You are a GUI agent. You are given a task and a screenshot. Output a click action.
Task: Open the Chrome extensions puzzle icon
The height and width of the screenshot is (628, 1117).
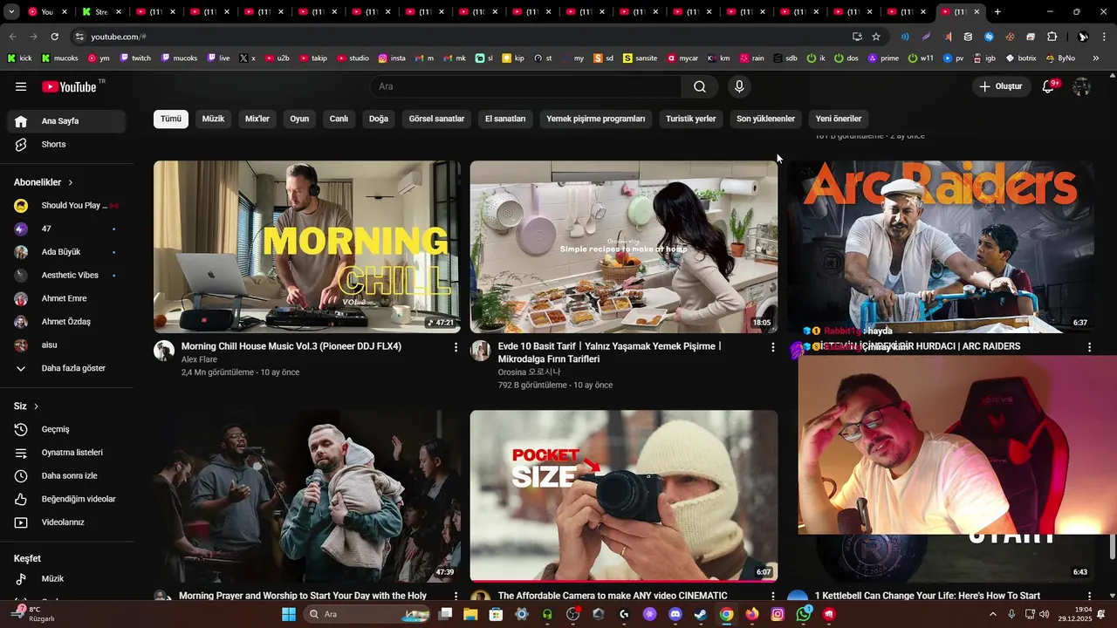(1052, 37)
